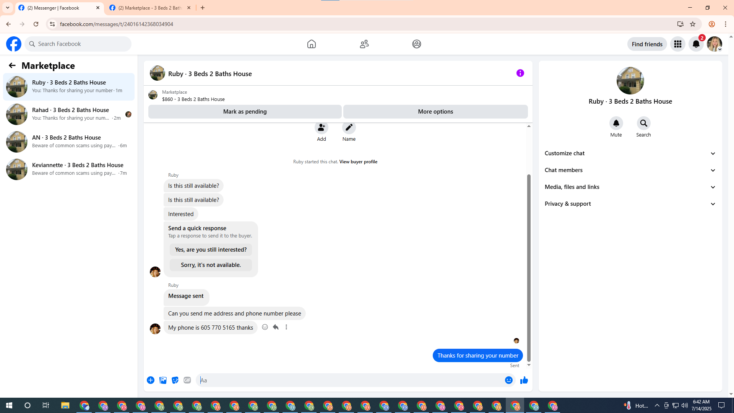Toggle conversation information purple icon
The width and height of the screenshot is (734, 413).
coord(520,73)
